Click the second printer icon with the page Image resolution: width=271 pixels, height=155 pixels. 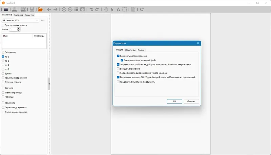pos(23,9)
